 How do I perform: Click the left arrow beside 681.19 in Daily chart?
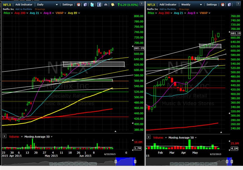[x=132, y=46]
